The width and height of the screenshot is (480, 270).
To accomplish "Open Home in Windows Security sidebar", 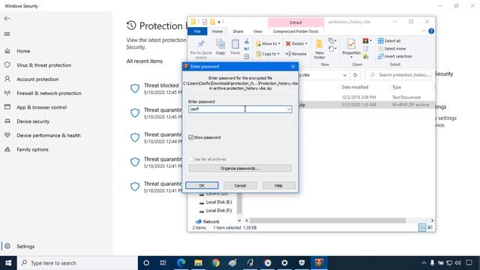I will (x=23, y=51).
